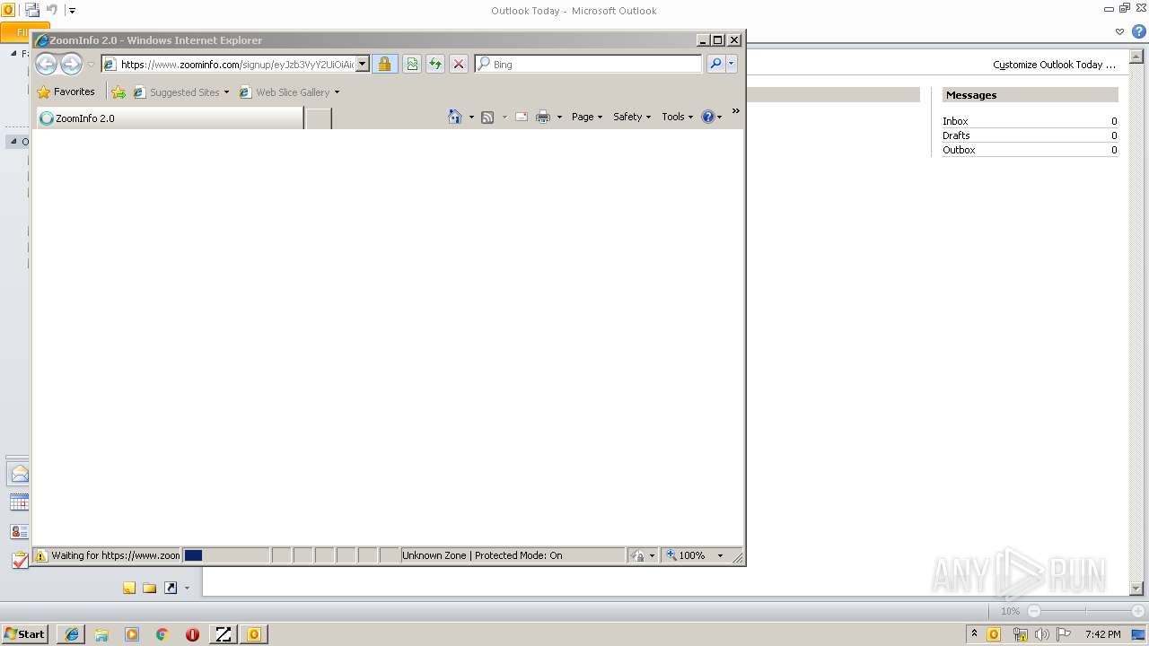Select the ZoomInfo 2.0 browser tab
1149x646 pixels.
[x=170, y=118]
